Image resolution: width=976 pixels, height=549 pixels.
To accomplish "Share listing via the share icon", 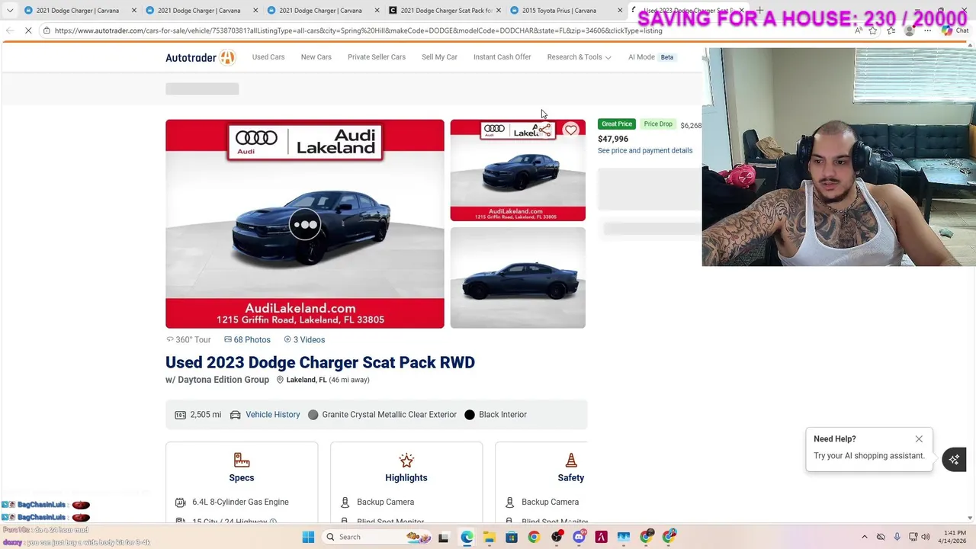I will coord(544,130).
